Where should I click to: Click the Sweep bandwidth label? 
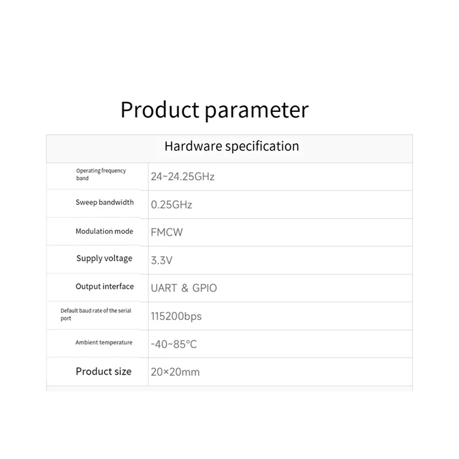click(x=104, y=203)
